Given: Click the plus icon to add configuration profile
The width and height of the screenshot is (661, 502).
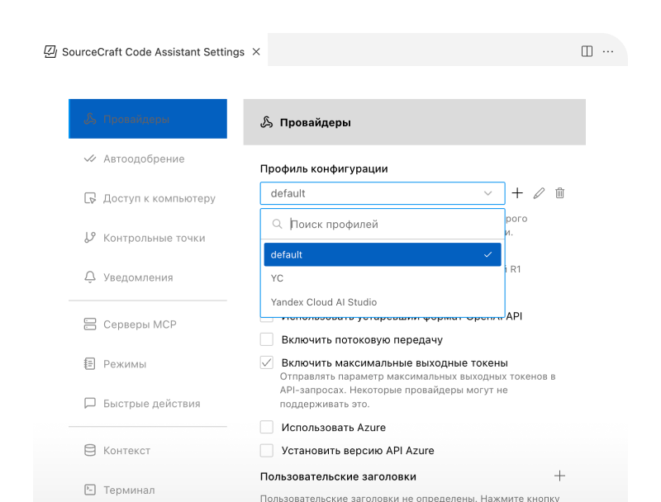Looking at the screenshot, I should point(517,193).
